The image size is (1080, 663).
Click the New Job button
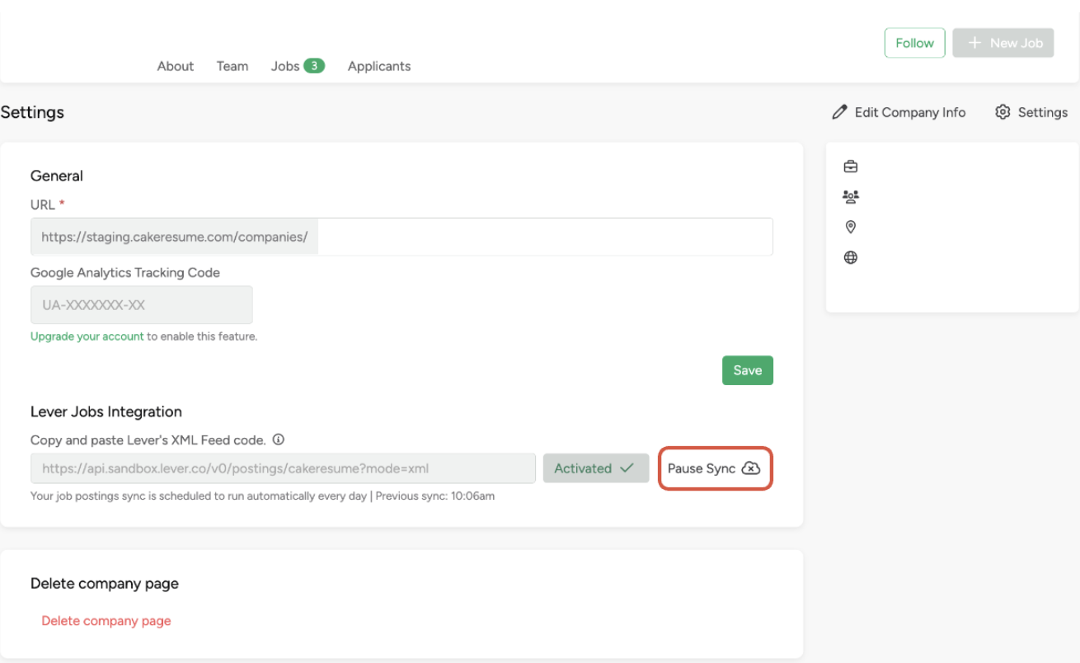coord(1003,43)
